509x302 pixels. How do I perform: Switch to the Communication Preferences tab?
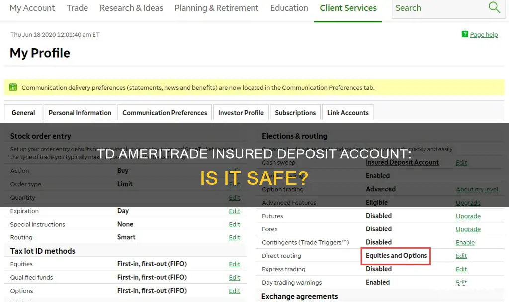pyautogui.click(x=165, y=113)
